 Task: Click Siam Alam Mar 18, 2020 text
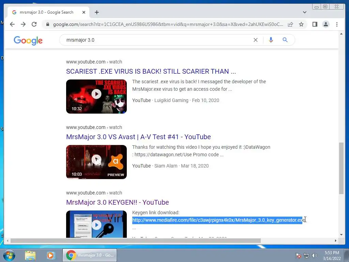click(x=181, y=166)
